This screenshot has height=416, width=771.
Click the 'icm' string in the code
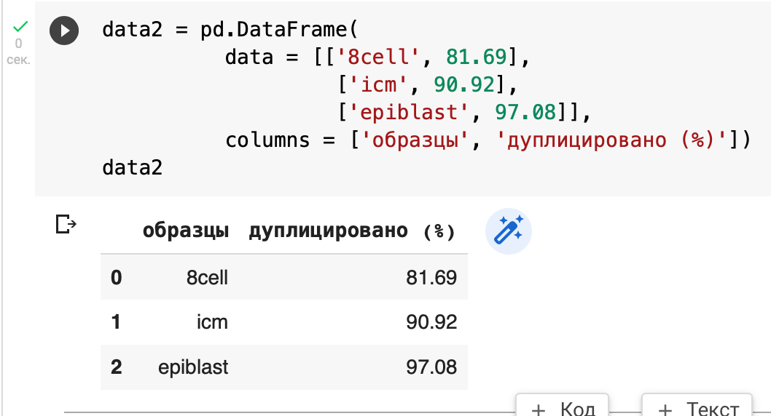379,85
